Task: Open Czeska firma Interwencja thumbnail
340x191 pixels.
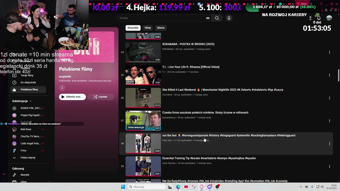Action: point(143,121)
